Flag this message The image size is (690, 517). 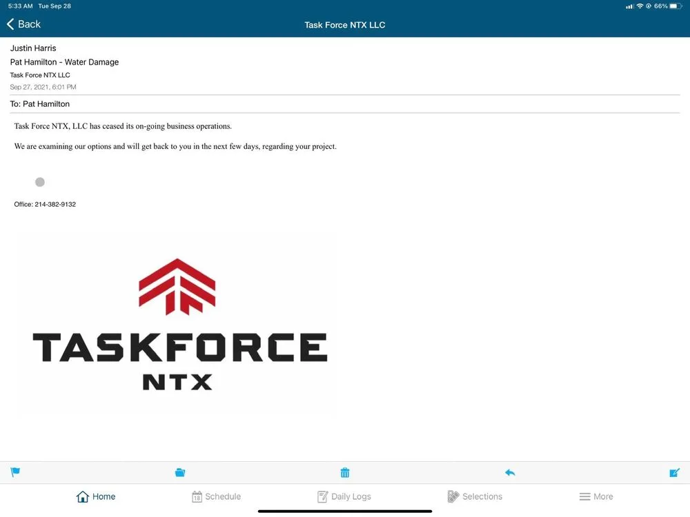[x=14, y=472]
